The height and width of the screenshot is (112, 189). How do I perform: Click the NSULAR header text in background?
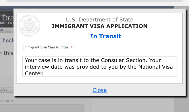(7, 23)
